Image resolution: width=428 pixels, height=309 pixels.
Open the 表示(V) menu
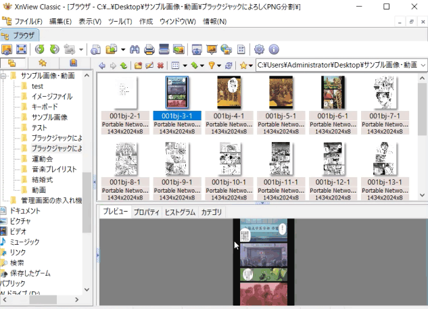pos(90,21)
